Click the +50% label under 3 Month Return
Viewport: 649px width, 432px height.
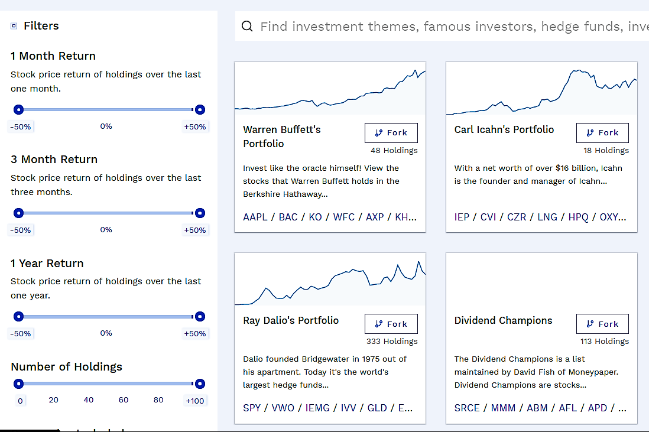[x=195, y=230]
